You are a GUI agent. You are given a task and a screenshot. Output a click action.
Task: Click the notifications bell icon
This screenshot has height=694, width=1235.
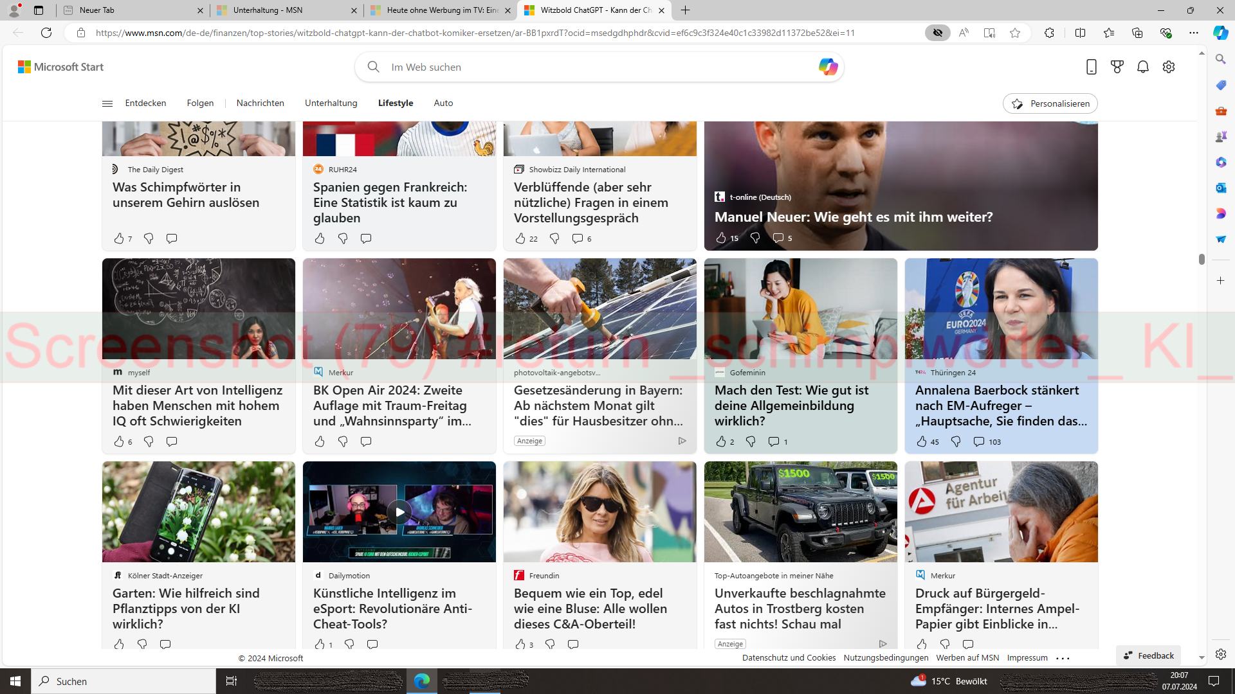point(1143,67)
